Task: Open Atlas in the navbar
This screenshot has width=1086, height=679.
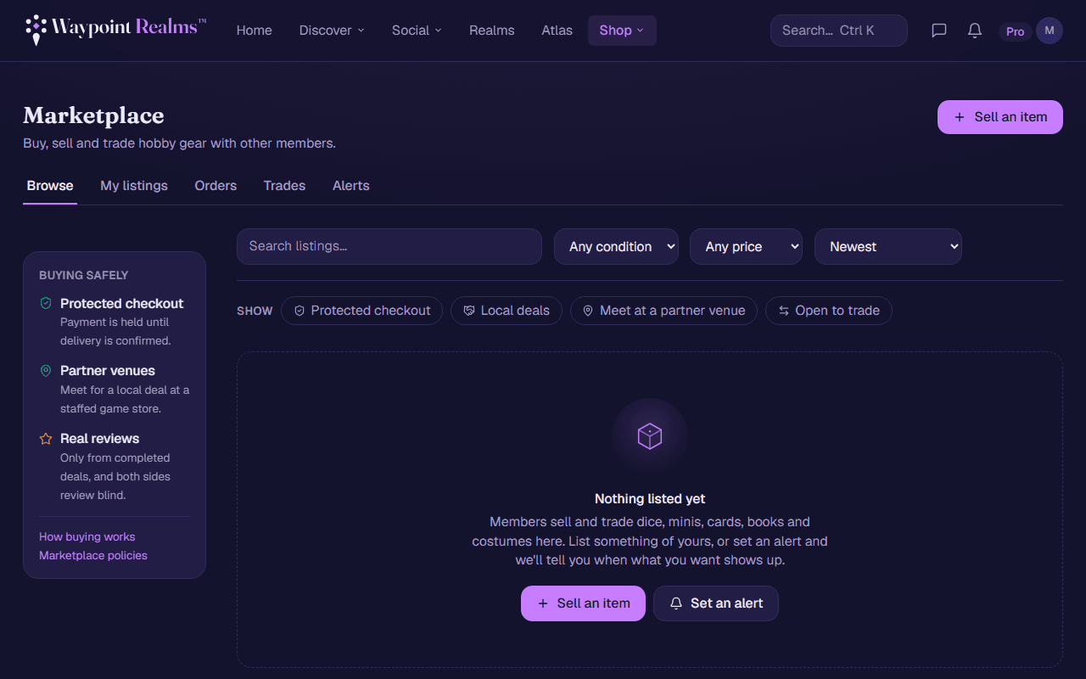Action: click(x=557, y=31)
